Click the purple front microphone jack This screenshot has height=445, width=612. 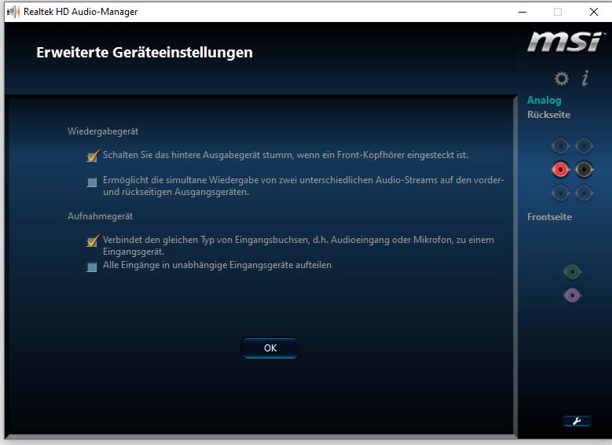coord(572,296)
